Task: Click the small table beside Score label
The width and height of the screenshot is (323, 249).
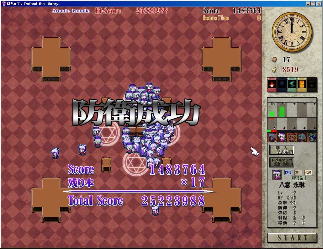Action: (x=106, y=165)
